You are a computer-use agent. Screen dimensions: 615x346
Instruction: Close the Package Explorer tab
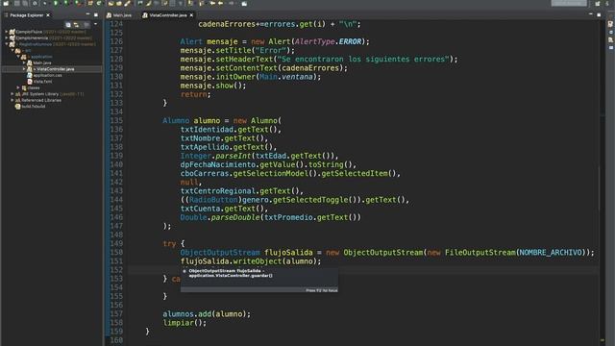(x=48, y=15)
